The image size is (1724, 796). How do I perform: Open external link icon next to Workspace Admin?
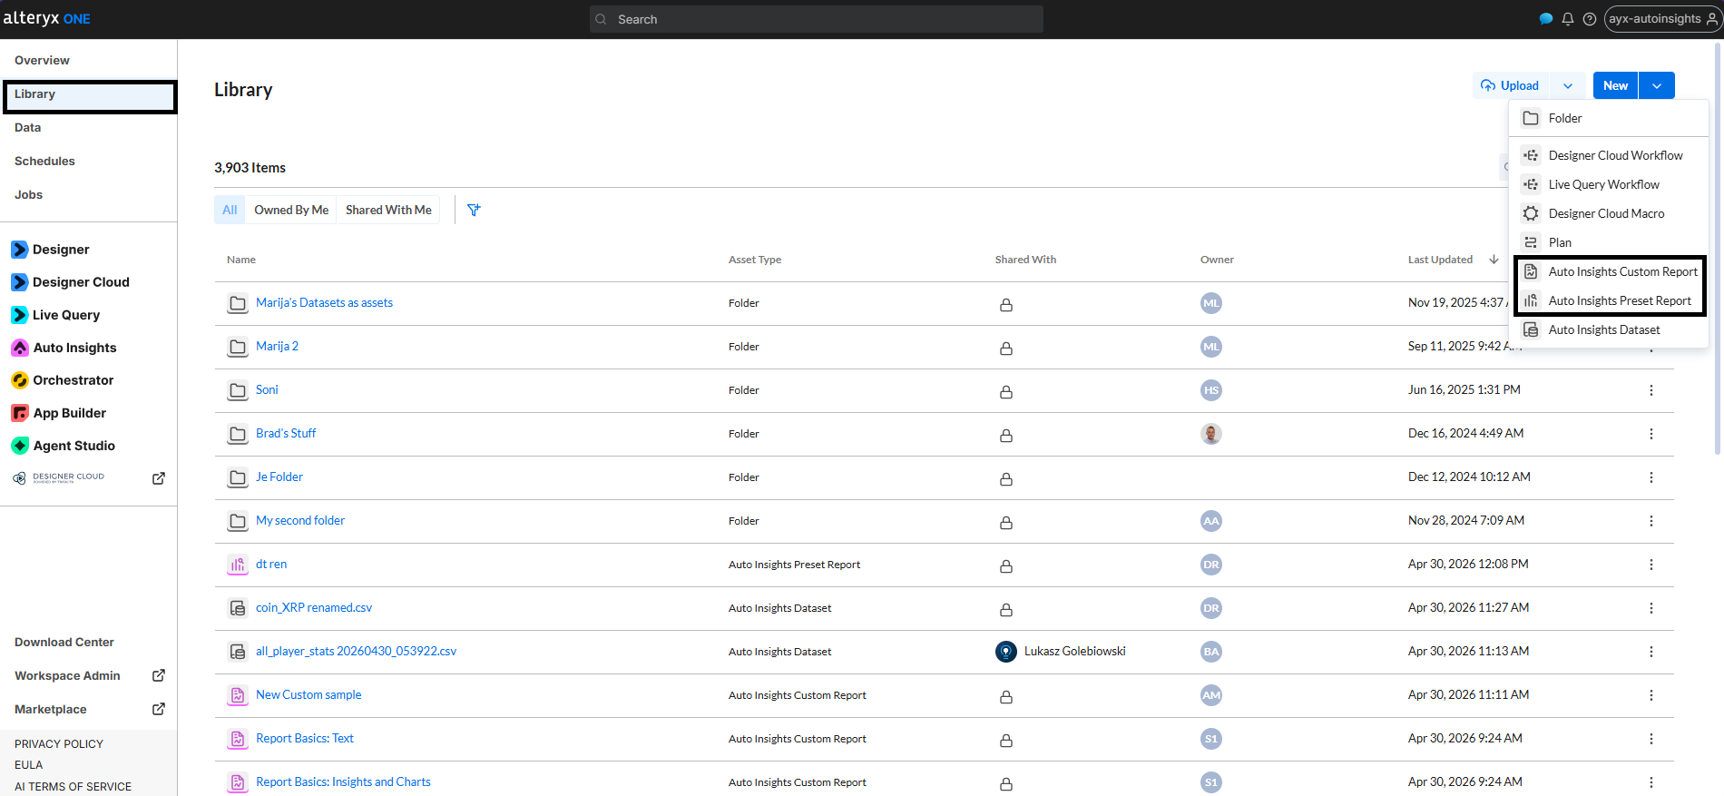click(x=159, y=675)
